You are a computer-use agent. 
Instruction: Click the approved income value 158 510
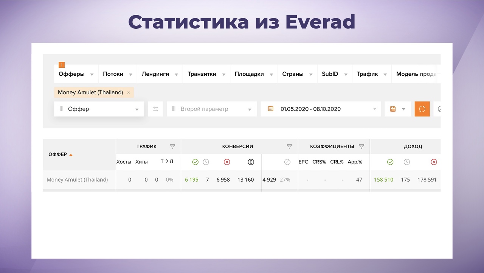click(384, 180)
